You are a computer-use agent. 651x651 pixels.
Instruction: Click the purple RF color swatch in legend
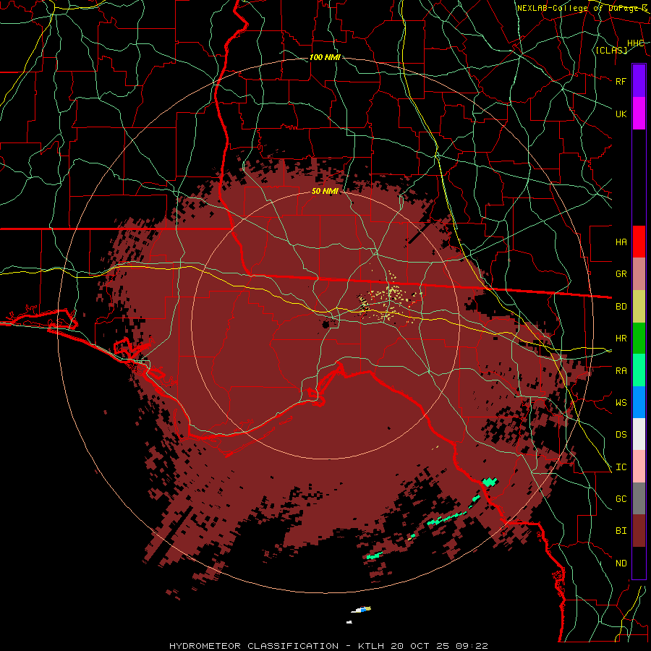[x=639, y=81]
